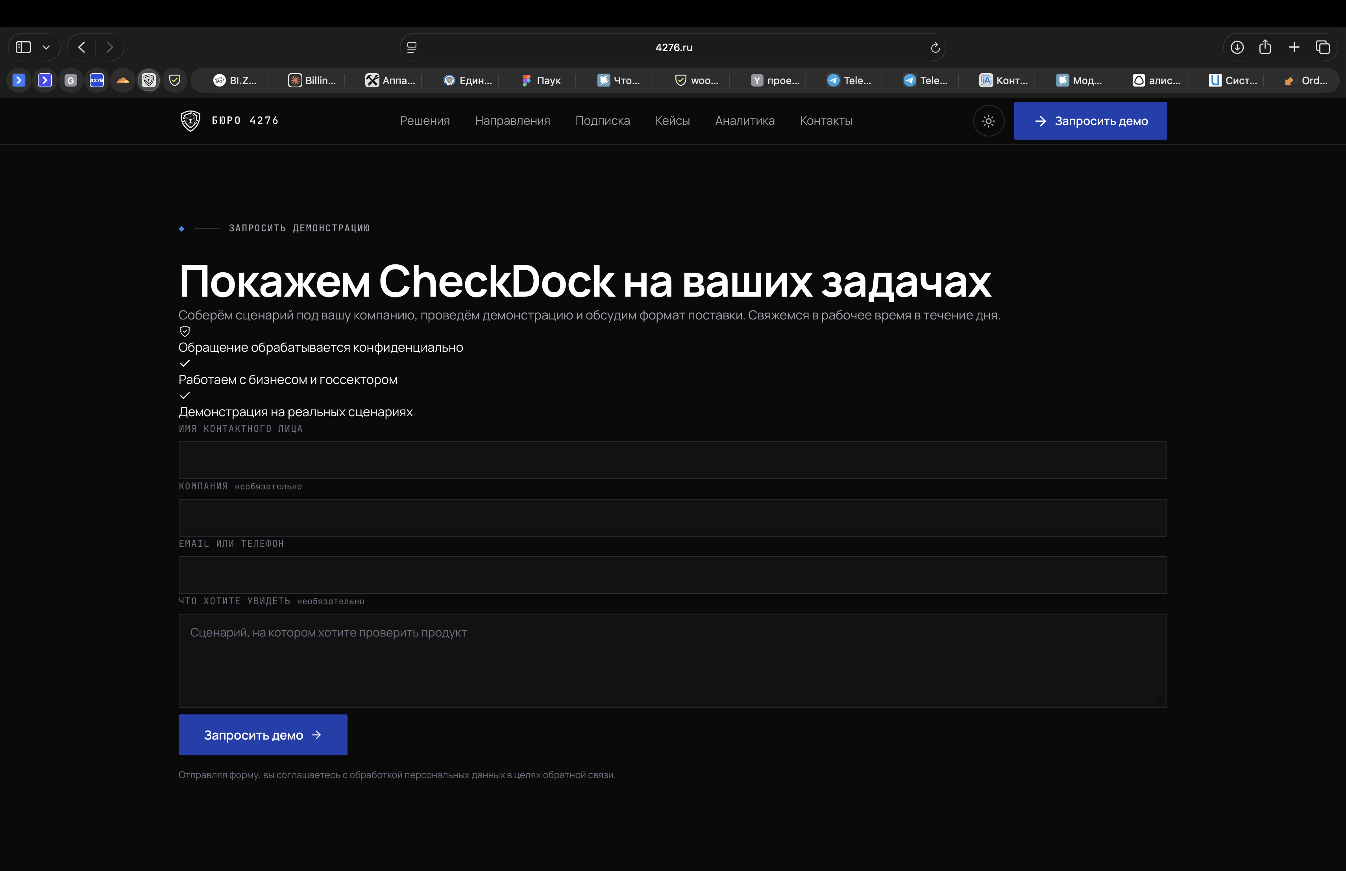
Task: Focus the Компания input field
Action: pyautogui.click(x=673, y=518)
